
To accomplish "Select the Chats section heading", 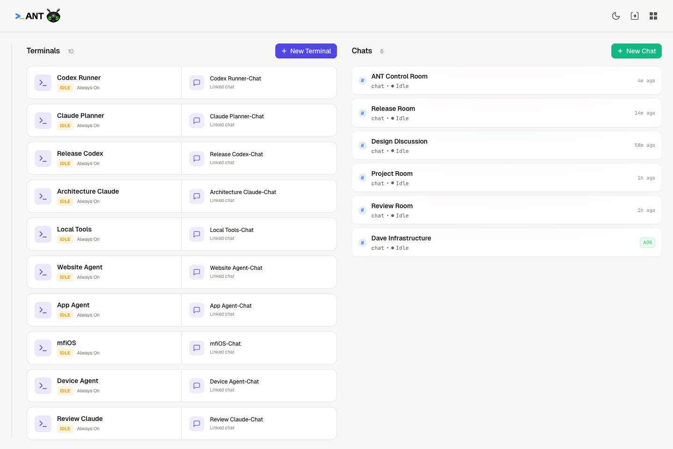I will point(361,51).
